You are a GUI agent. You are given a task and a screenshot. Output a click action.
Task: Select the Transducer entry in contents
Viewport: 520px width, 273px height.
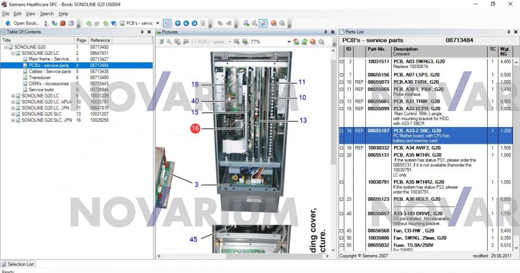(x=40, y=77)
